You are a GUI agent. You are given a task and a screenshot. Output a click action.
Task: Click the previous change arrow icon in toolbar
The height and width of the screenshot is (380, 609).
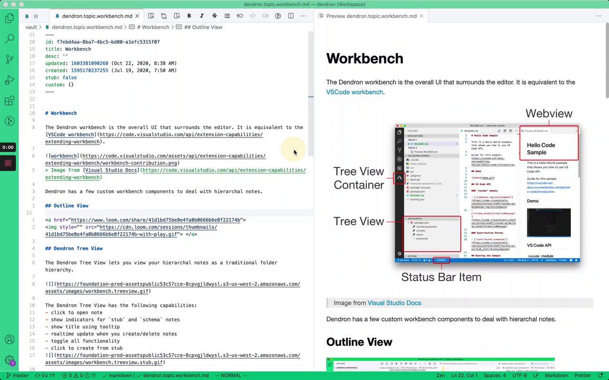pyautogui.click(x=240, y=16)
